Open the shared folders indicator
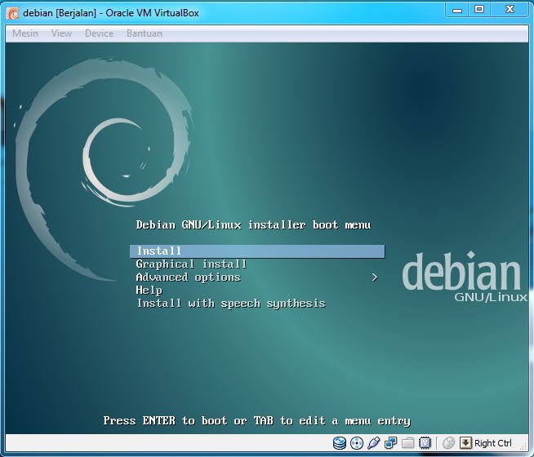 407,443
